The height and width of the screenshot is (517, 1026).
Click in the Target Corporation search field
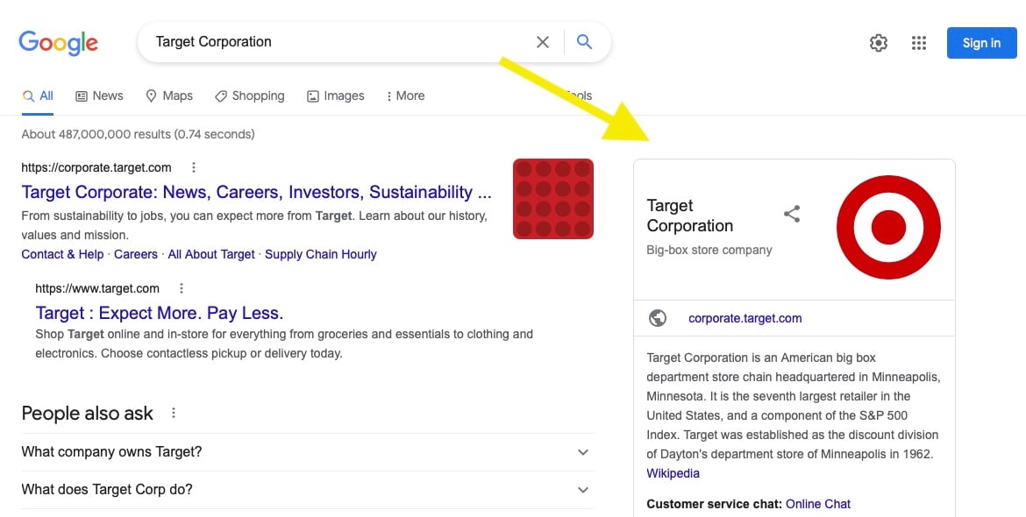pos(333,42)
